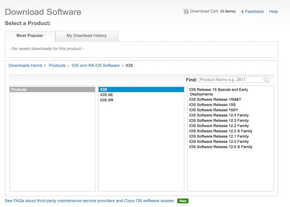290x207 pixels.
Task: Choose IOS Release 15 Special and Early Deployments
Action: pyautogui.click(x=218, y=92)
